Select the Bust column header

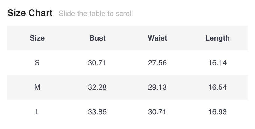tap(97, 38)
